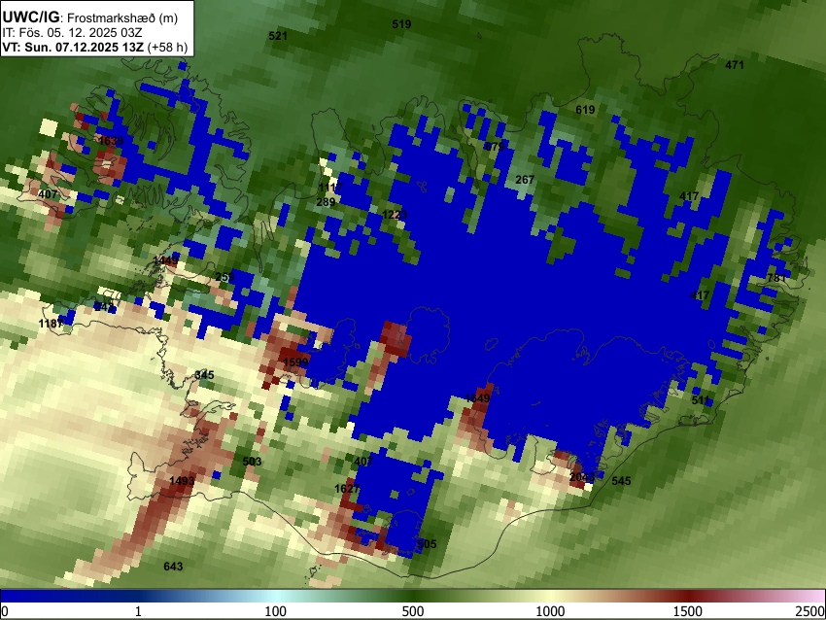
Task: Click the legend tick label 100
Action: click(x=275, y=611)
